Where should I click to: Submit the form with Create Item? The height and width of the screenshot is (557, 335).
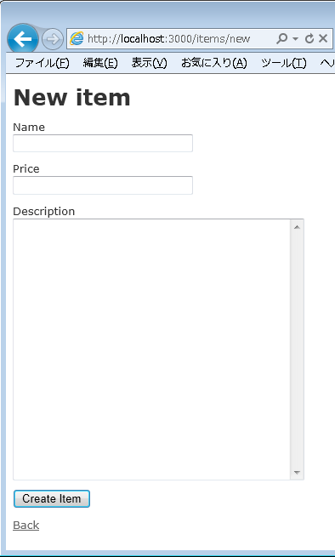pos(52,498)
